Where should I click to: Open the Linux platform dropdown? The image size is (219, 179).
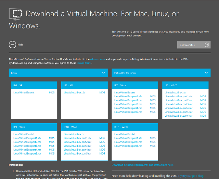click(x=58, y=73)
